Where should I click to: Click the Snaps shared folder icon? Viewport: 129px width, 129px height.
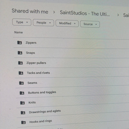pyautogui.click(x=20, y=53)
